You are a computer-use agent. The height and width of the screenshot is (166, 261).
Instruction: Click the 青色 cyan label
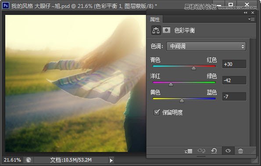155,60
